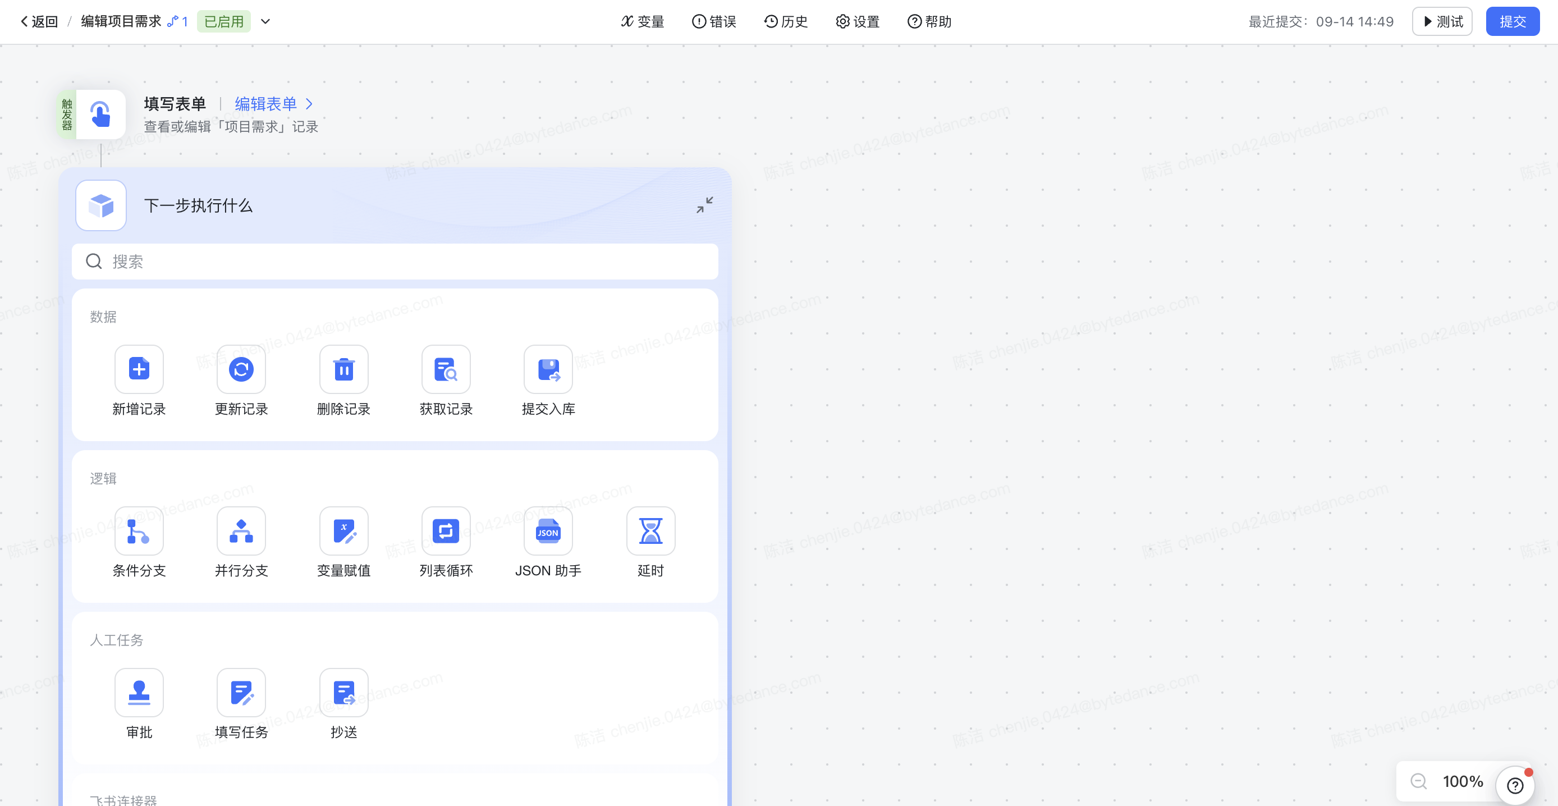Go back with 返回

click(x=39, y=22)
